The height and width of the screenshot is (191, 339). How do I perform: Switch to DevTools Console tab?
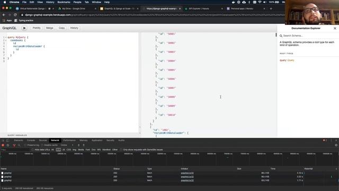[x=31, y=140]
